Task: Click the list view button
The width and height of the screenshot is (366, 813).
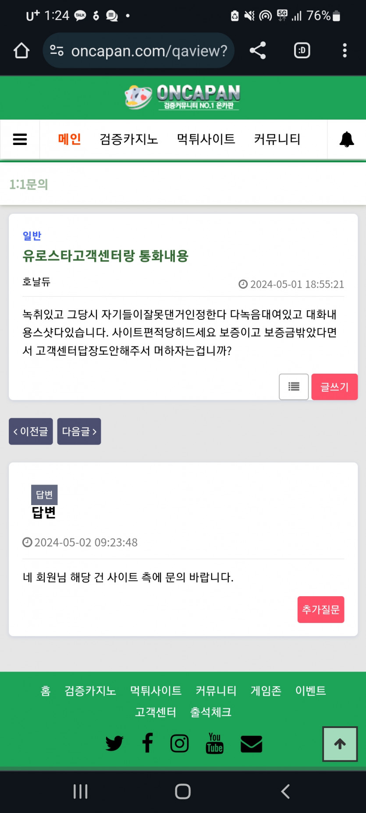Action: (x=294, y=386)
